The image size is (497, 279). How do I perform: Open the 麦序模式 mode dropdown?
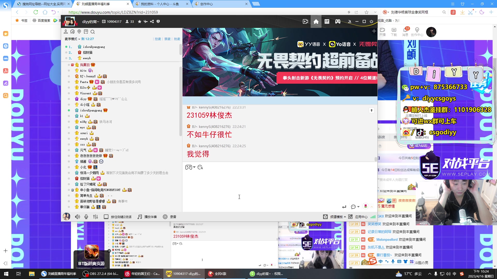point(72,39)
